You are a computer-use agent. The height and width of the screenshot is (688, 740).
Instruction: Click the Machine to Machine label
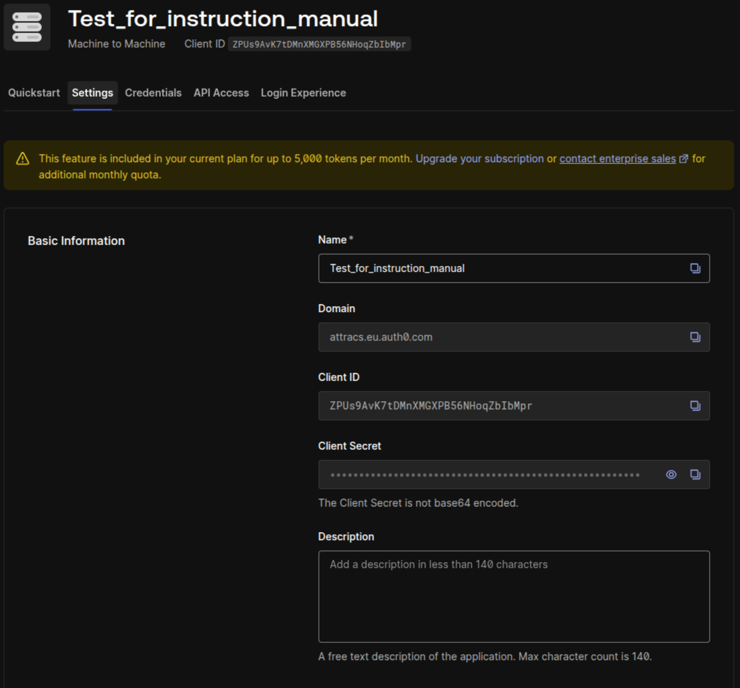click(x=117, y=44)
